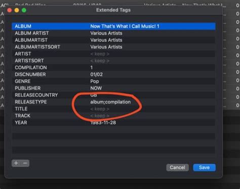Select the ALBUMARTIST tag name

click(x=31, y=40)
